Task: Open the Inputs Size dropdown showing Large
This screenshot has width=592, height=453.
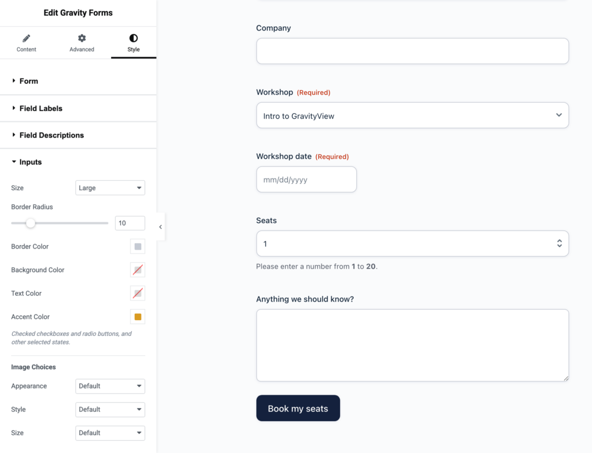Action: click(110, 188)
